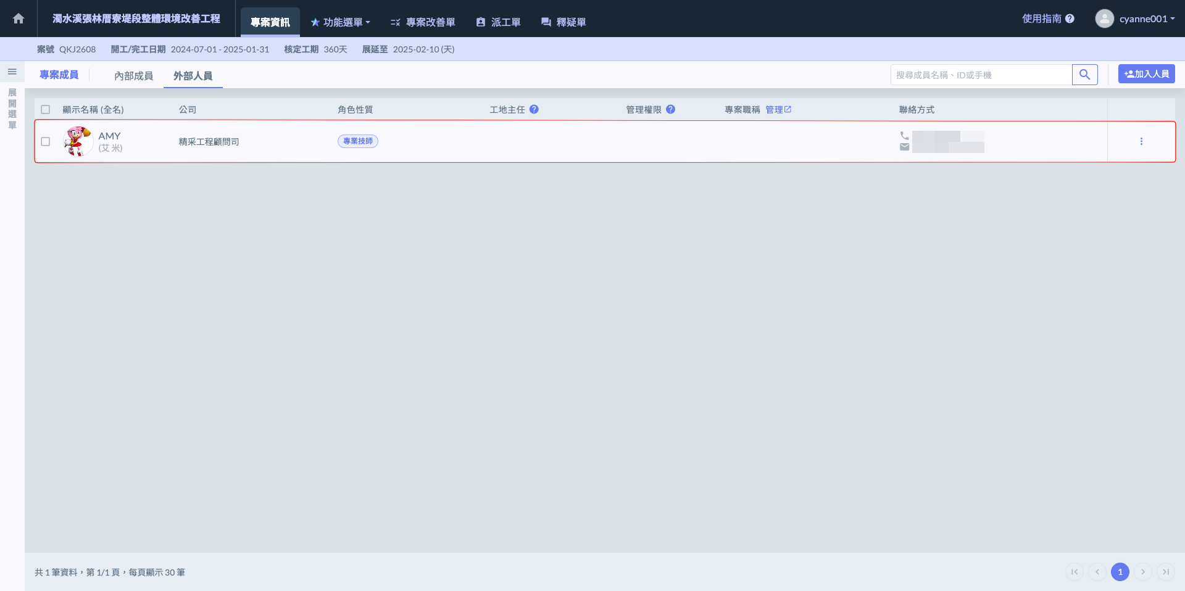Open the 管理 link beside 專案職稱
The width and height of the screenshot is (1185, 591).
(x=778, y=109)
